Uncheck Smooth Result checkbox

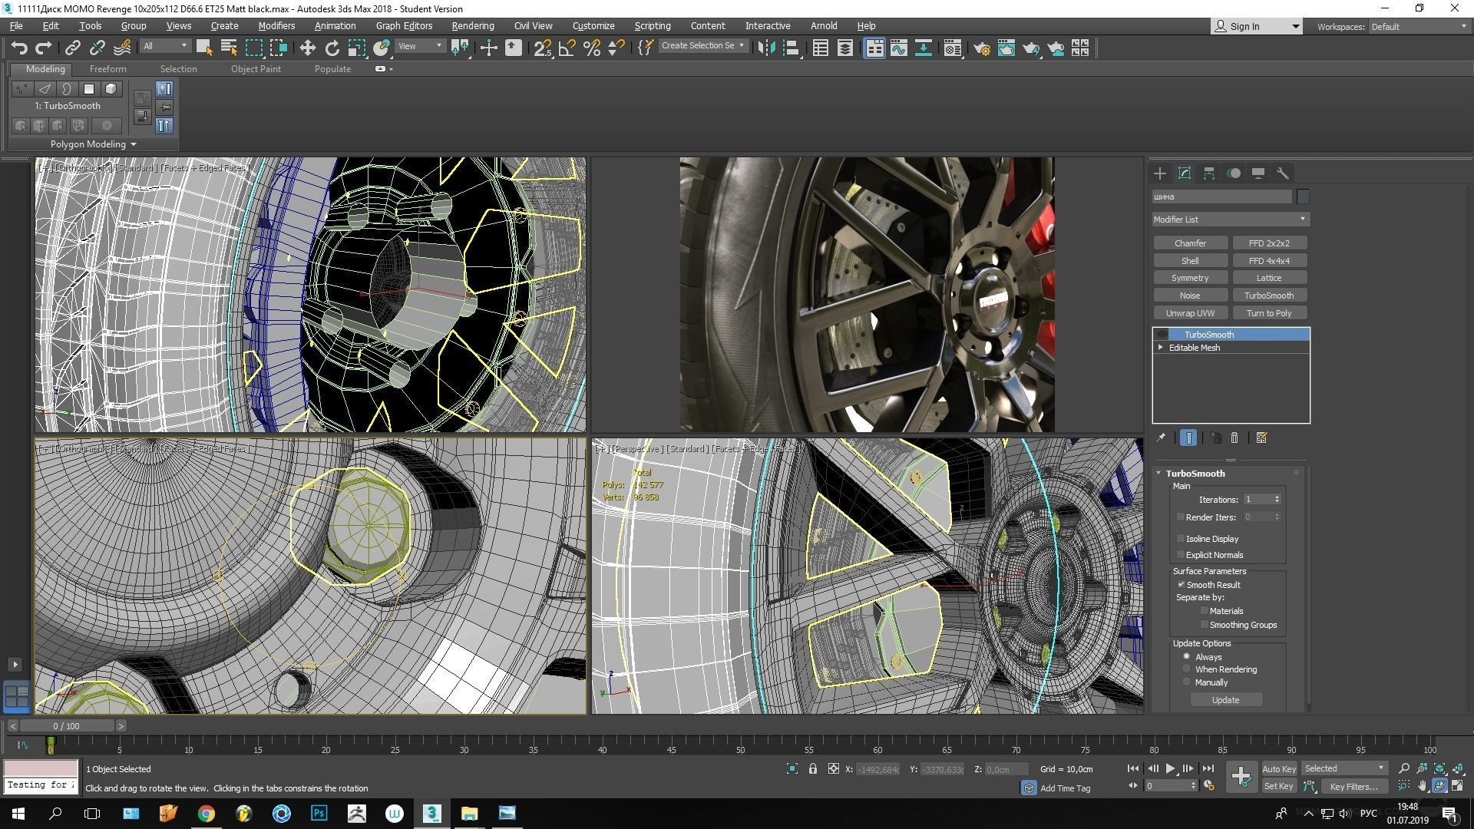coord(1181,585)
